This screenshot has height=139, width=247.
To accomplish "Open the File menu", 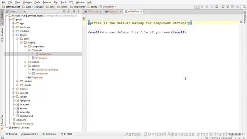I will click(x=4, y=2).
